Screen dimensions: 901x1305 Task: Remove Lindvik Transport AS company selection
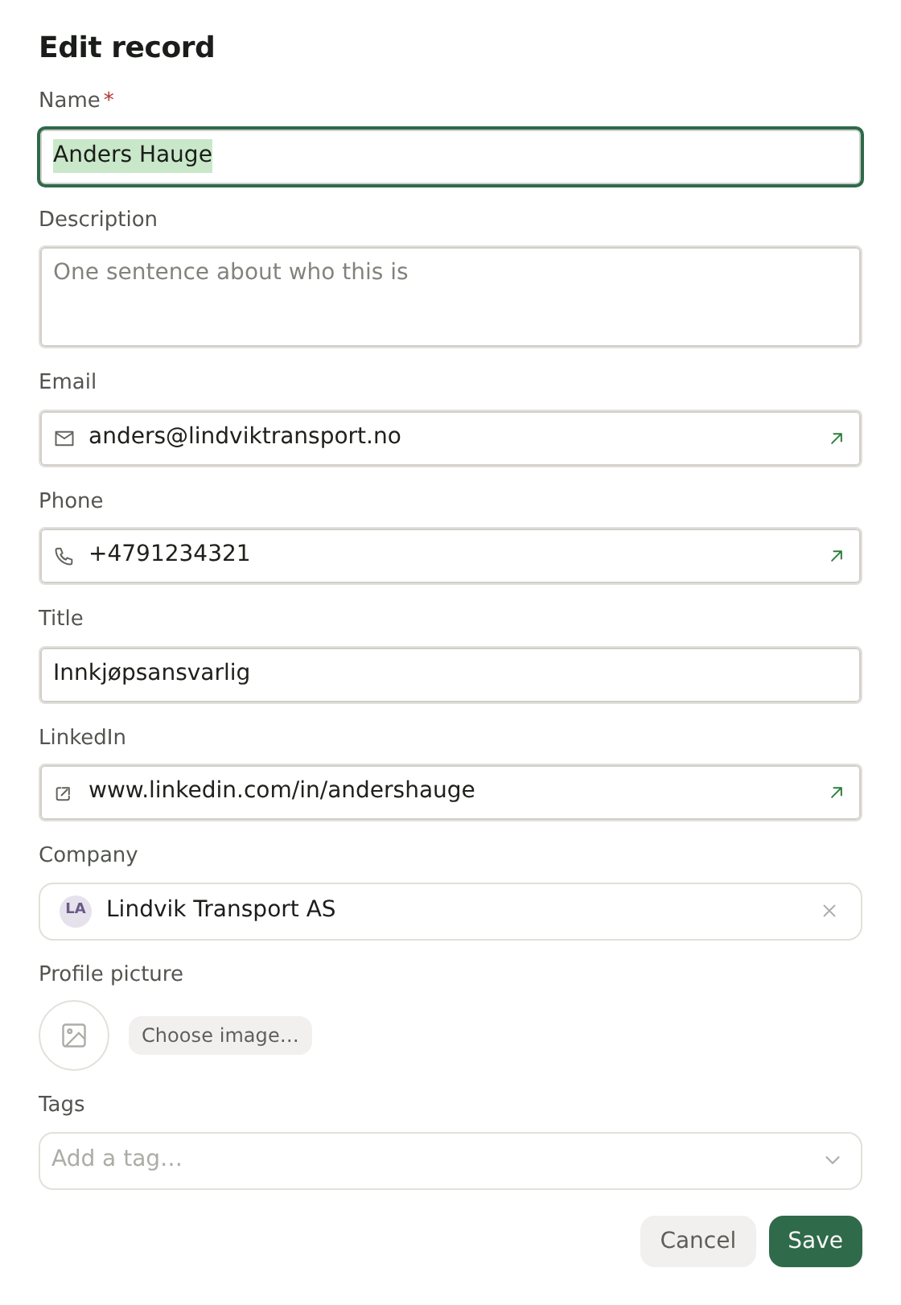tap(829, 911)
